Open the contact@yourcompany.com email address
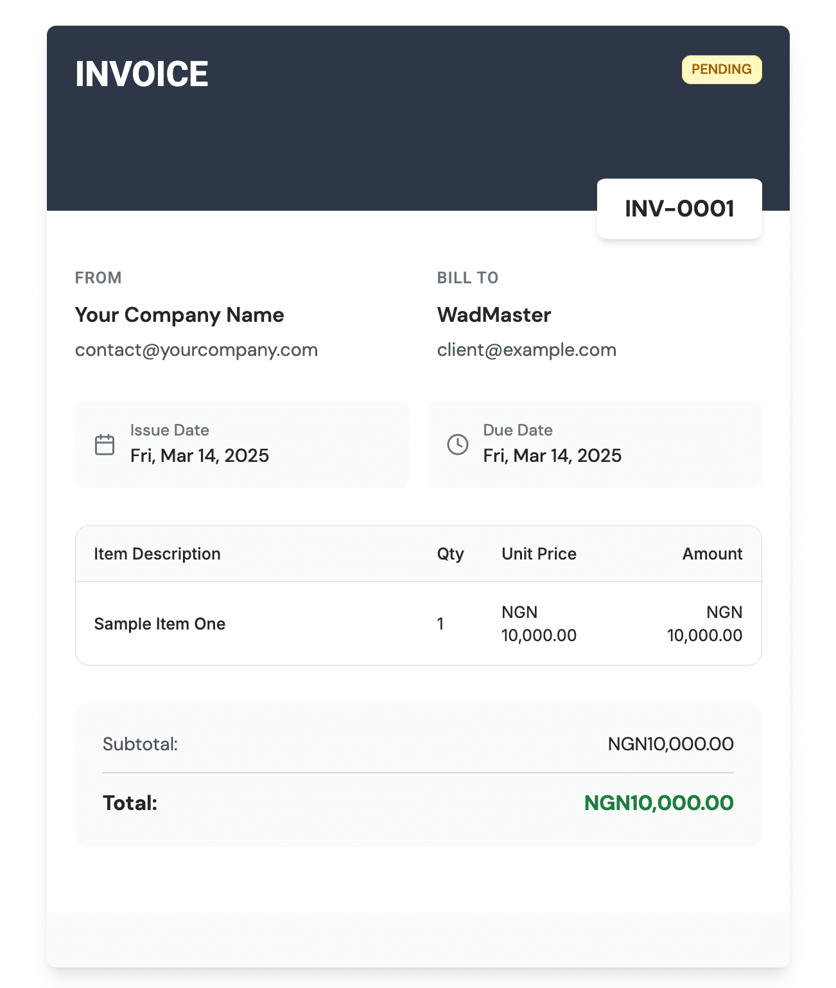This screenshot has width=836, height=988. coord(196,350)
